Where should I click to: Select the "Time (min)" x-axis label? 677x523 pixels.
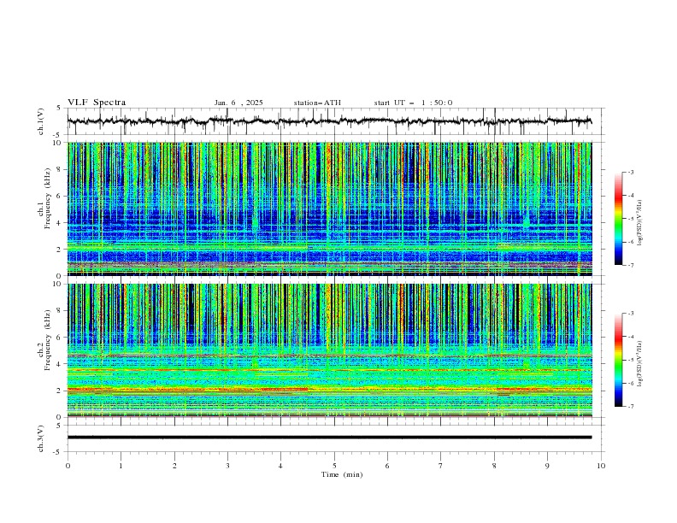[342, 474]
